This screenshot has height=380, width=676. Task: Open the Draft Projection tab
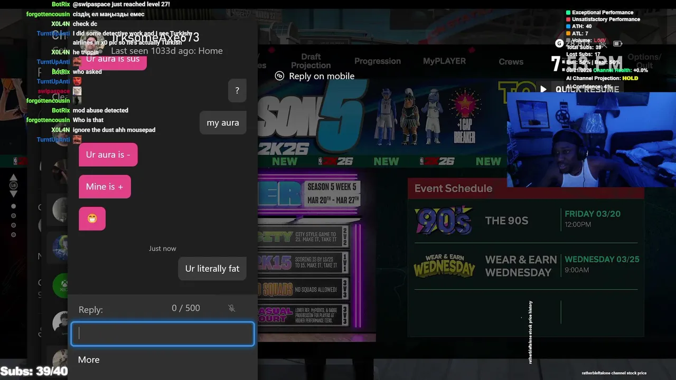[x=311, y=61]
